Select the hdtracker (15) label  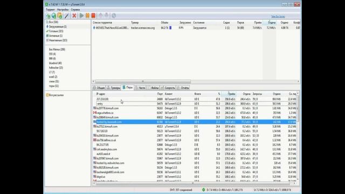pyautogui.click(x=56, y=68)
